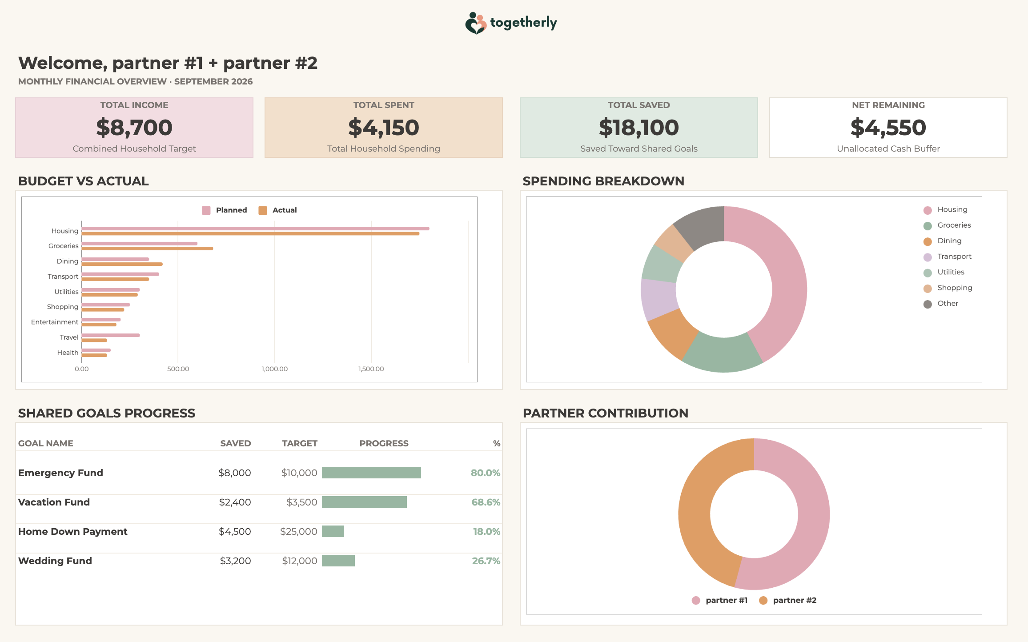Screen dimensions: 1028x642
Task: Select the Emergency Fund goal name
Action: click(x=60, y=473)
